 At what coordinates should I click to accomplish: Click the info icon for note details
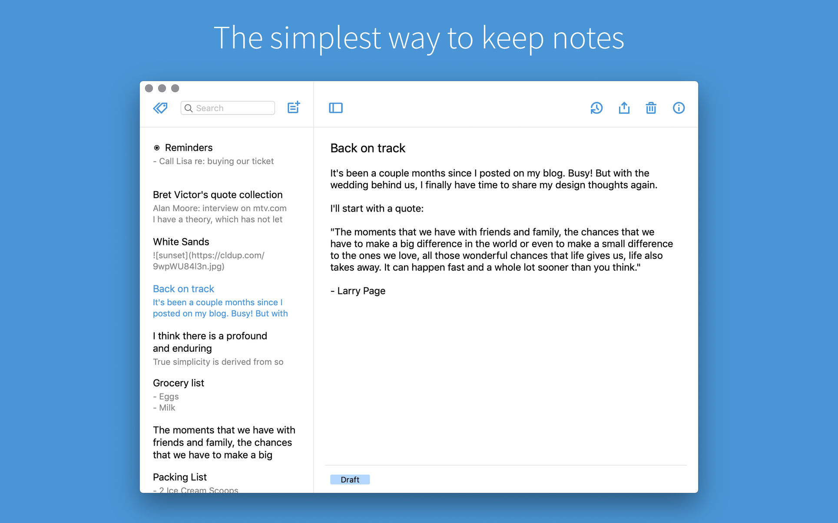679,108
